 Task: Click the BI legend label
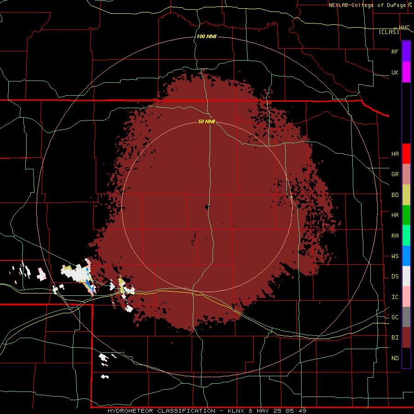pos(395,338)
